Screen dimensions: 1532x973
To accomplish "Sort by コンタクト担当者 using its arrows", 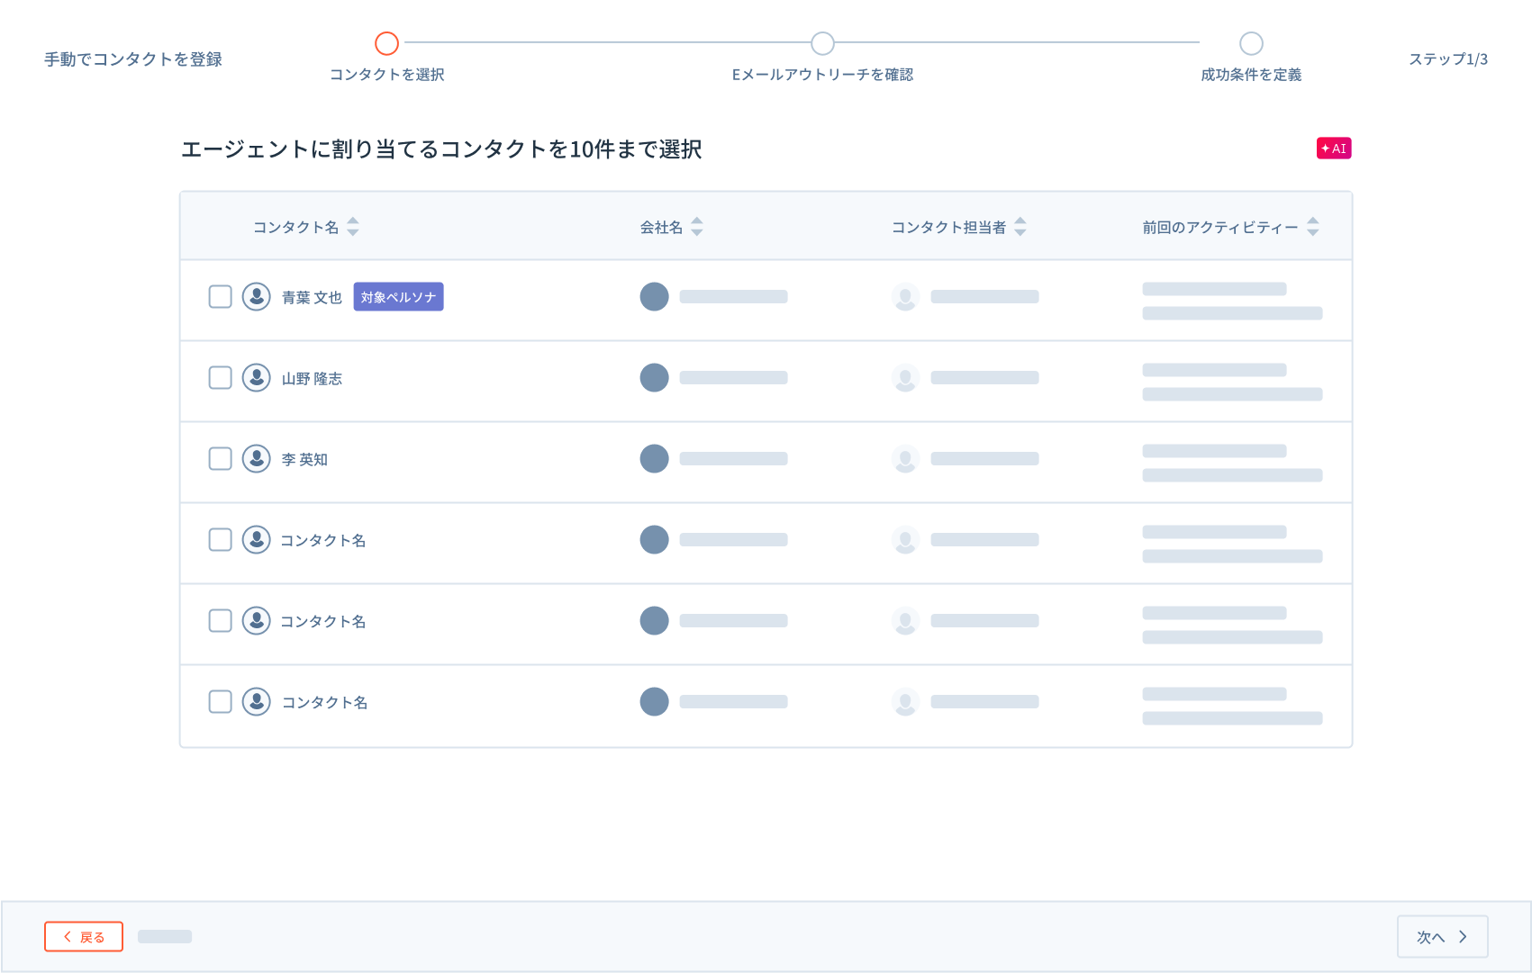I will click(x=1020, y=227).
